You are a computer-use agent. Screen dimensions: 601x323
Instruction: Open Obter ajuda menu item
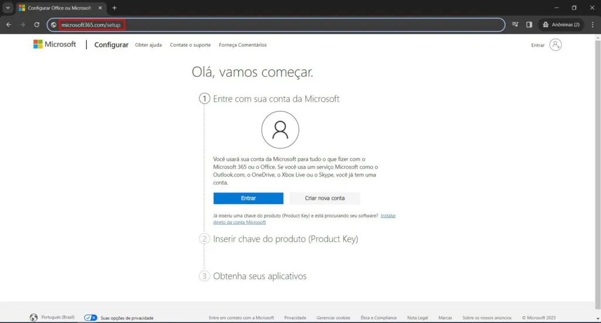click(x=148, y=45)
